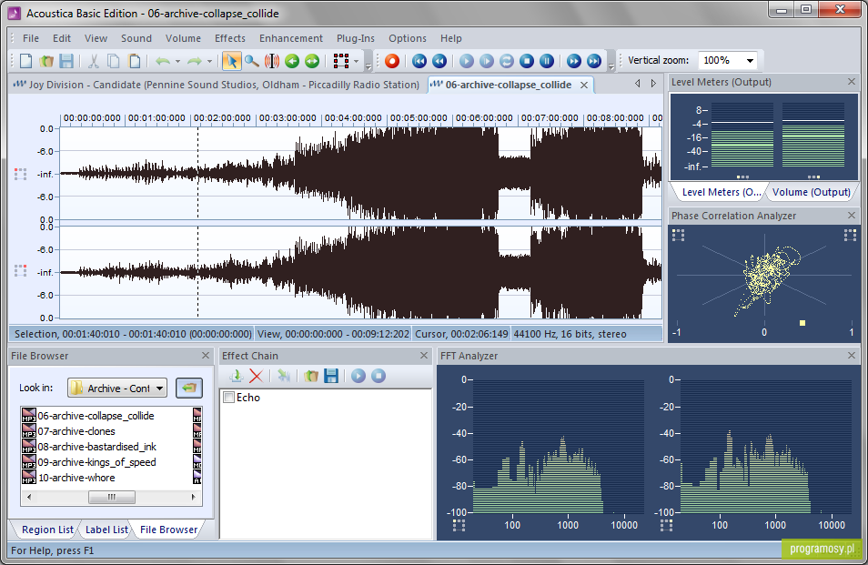This screenshot has width=868, height=565.
Task: Go to start with skip-to-beginning button
Action: point(419,60)
